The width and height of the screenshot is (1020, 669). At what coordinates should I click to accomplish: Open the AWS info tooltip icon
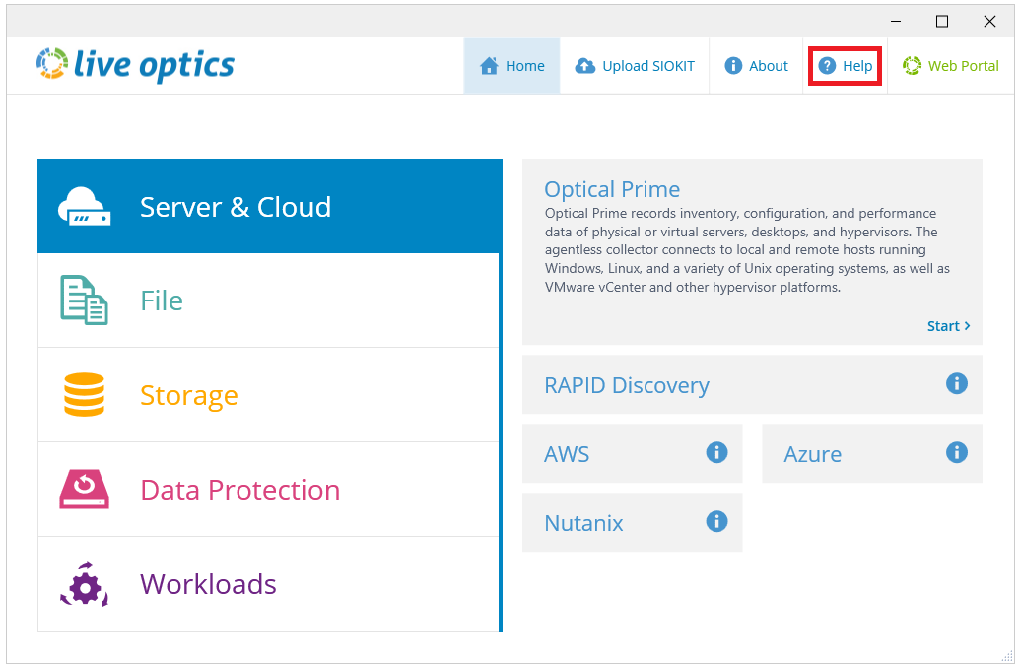[x=716, y=452]
